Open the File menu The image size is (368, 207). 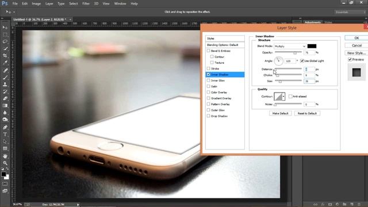pos(15,3)
